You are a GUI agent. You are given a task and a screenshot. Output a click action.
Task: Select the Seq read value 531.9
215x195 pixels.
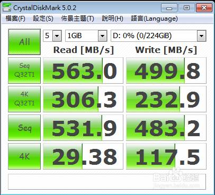83,128
